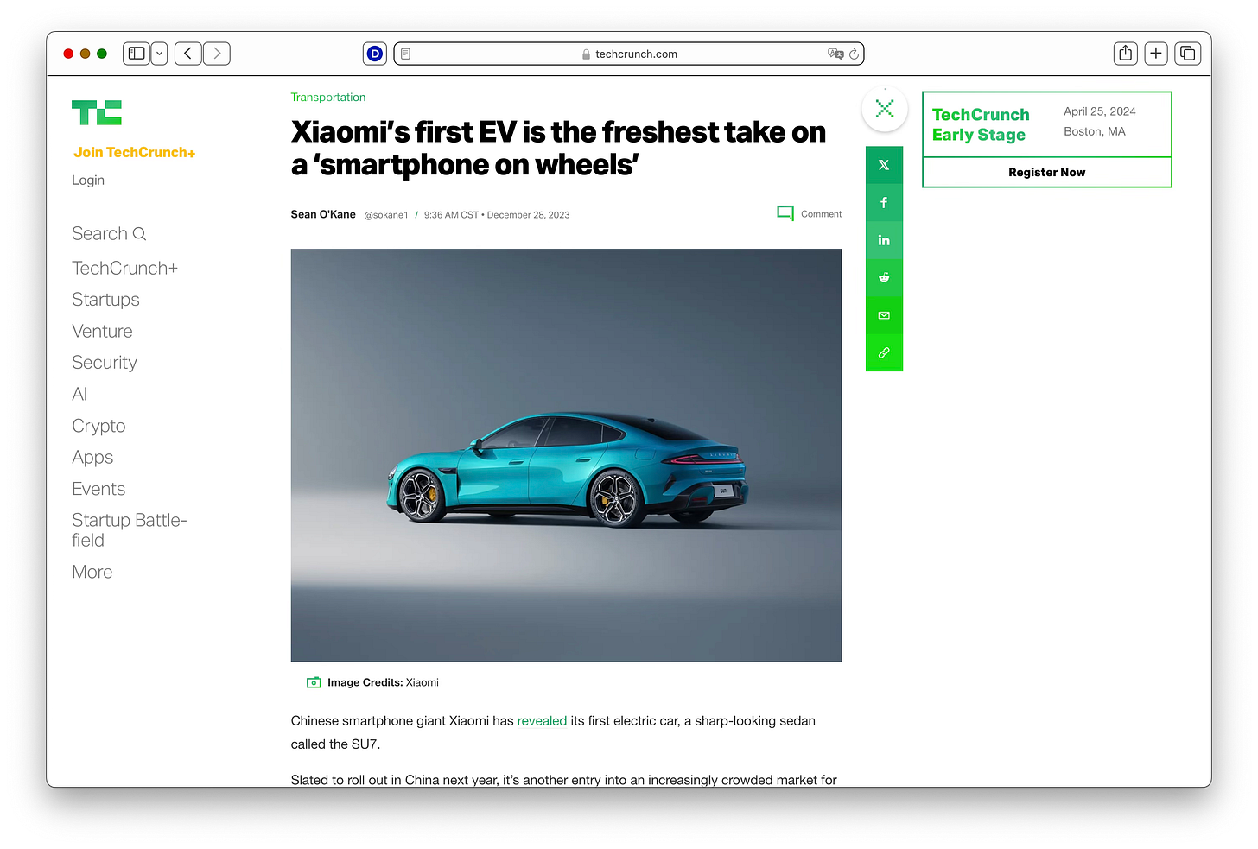
Task: Open Startup Battlefield section
Action: pos(130,530)
